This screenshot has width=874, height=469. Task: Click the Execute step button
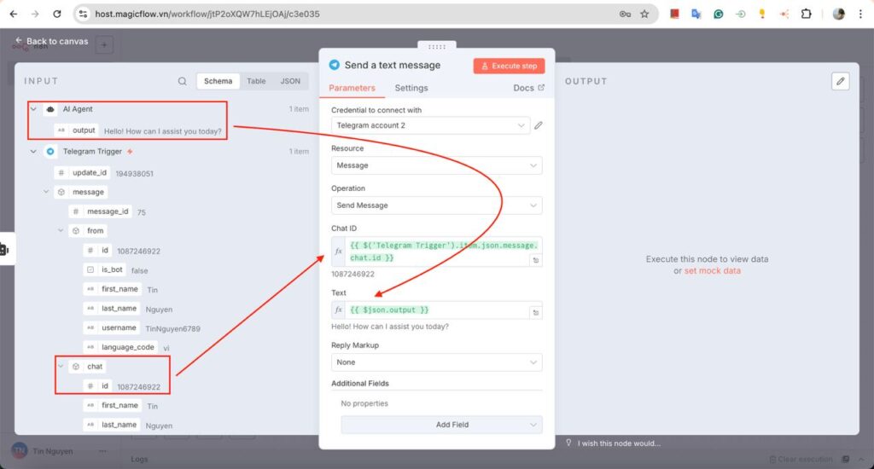(x=509, y=66)
